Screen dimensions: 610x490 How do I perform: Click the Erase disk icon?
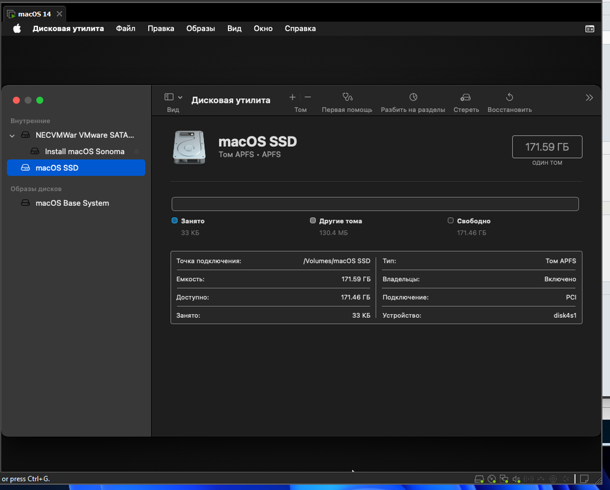coord(465,97)
